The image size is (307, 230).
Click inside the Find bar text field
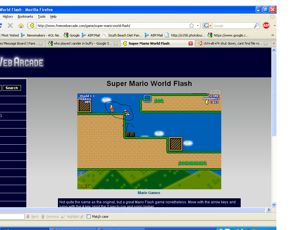click(12, 216)
